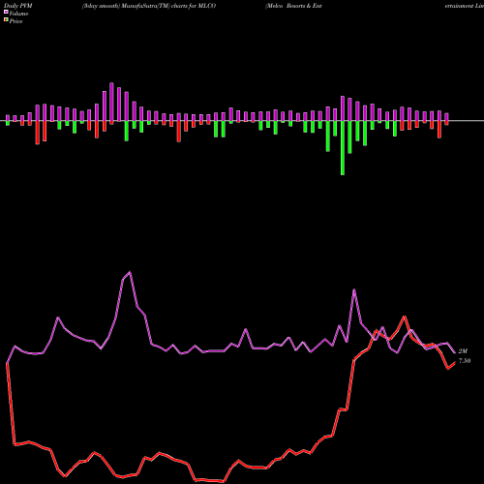Click the tallest green downward bar

[x=343, y=148]
